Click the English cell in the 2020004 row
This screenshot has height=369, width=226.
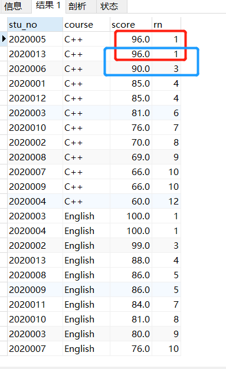tap(87, 231)
